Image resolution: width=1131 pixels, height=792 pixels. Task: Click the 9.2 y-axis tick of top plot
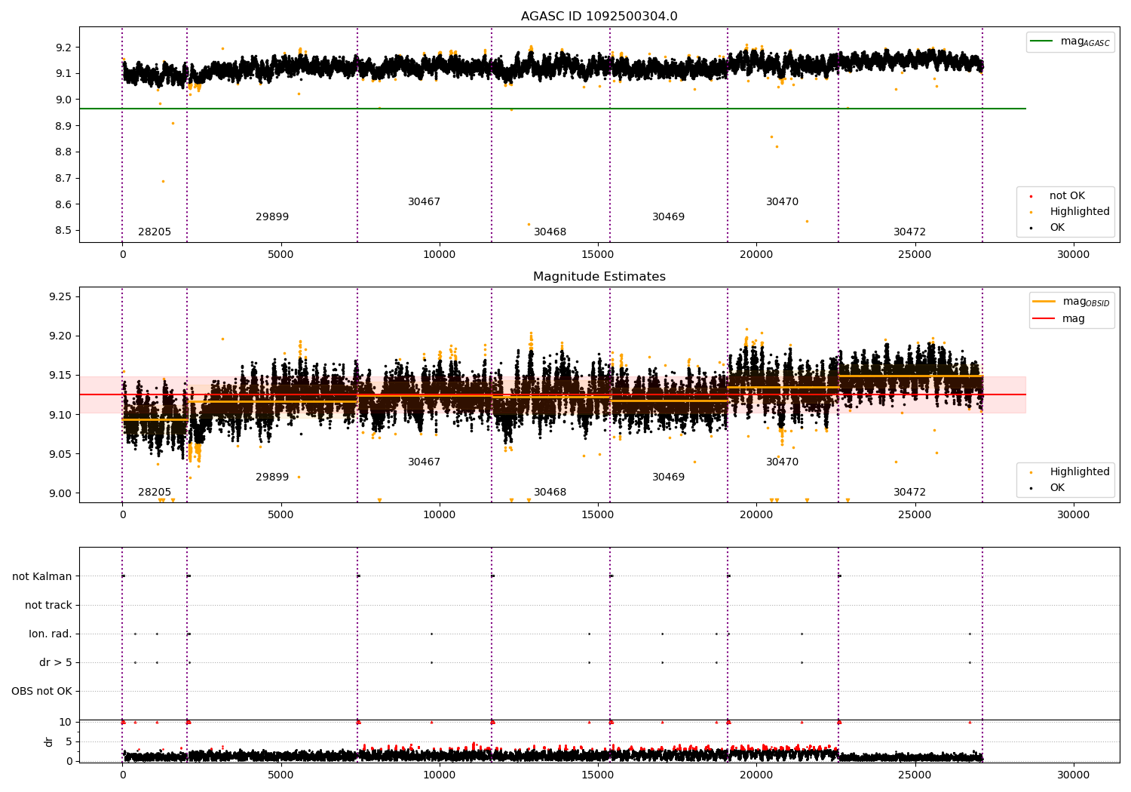pos(63,48)
